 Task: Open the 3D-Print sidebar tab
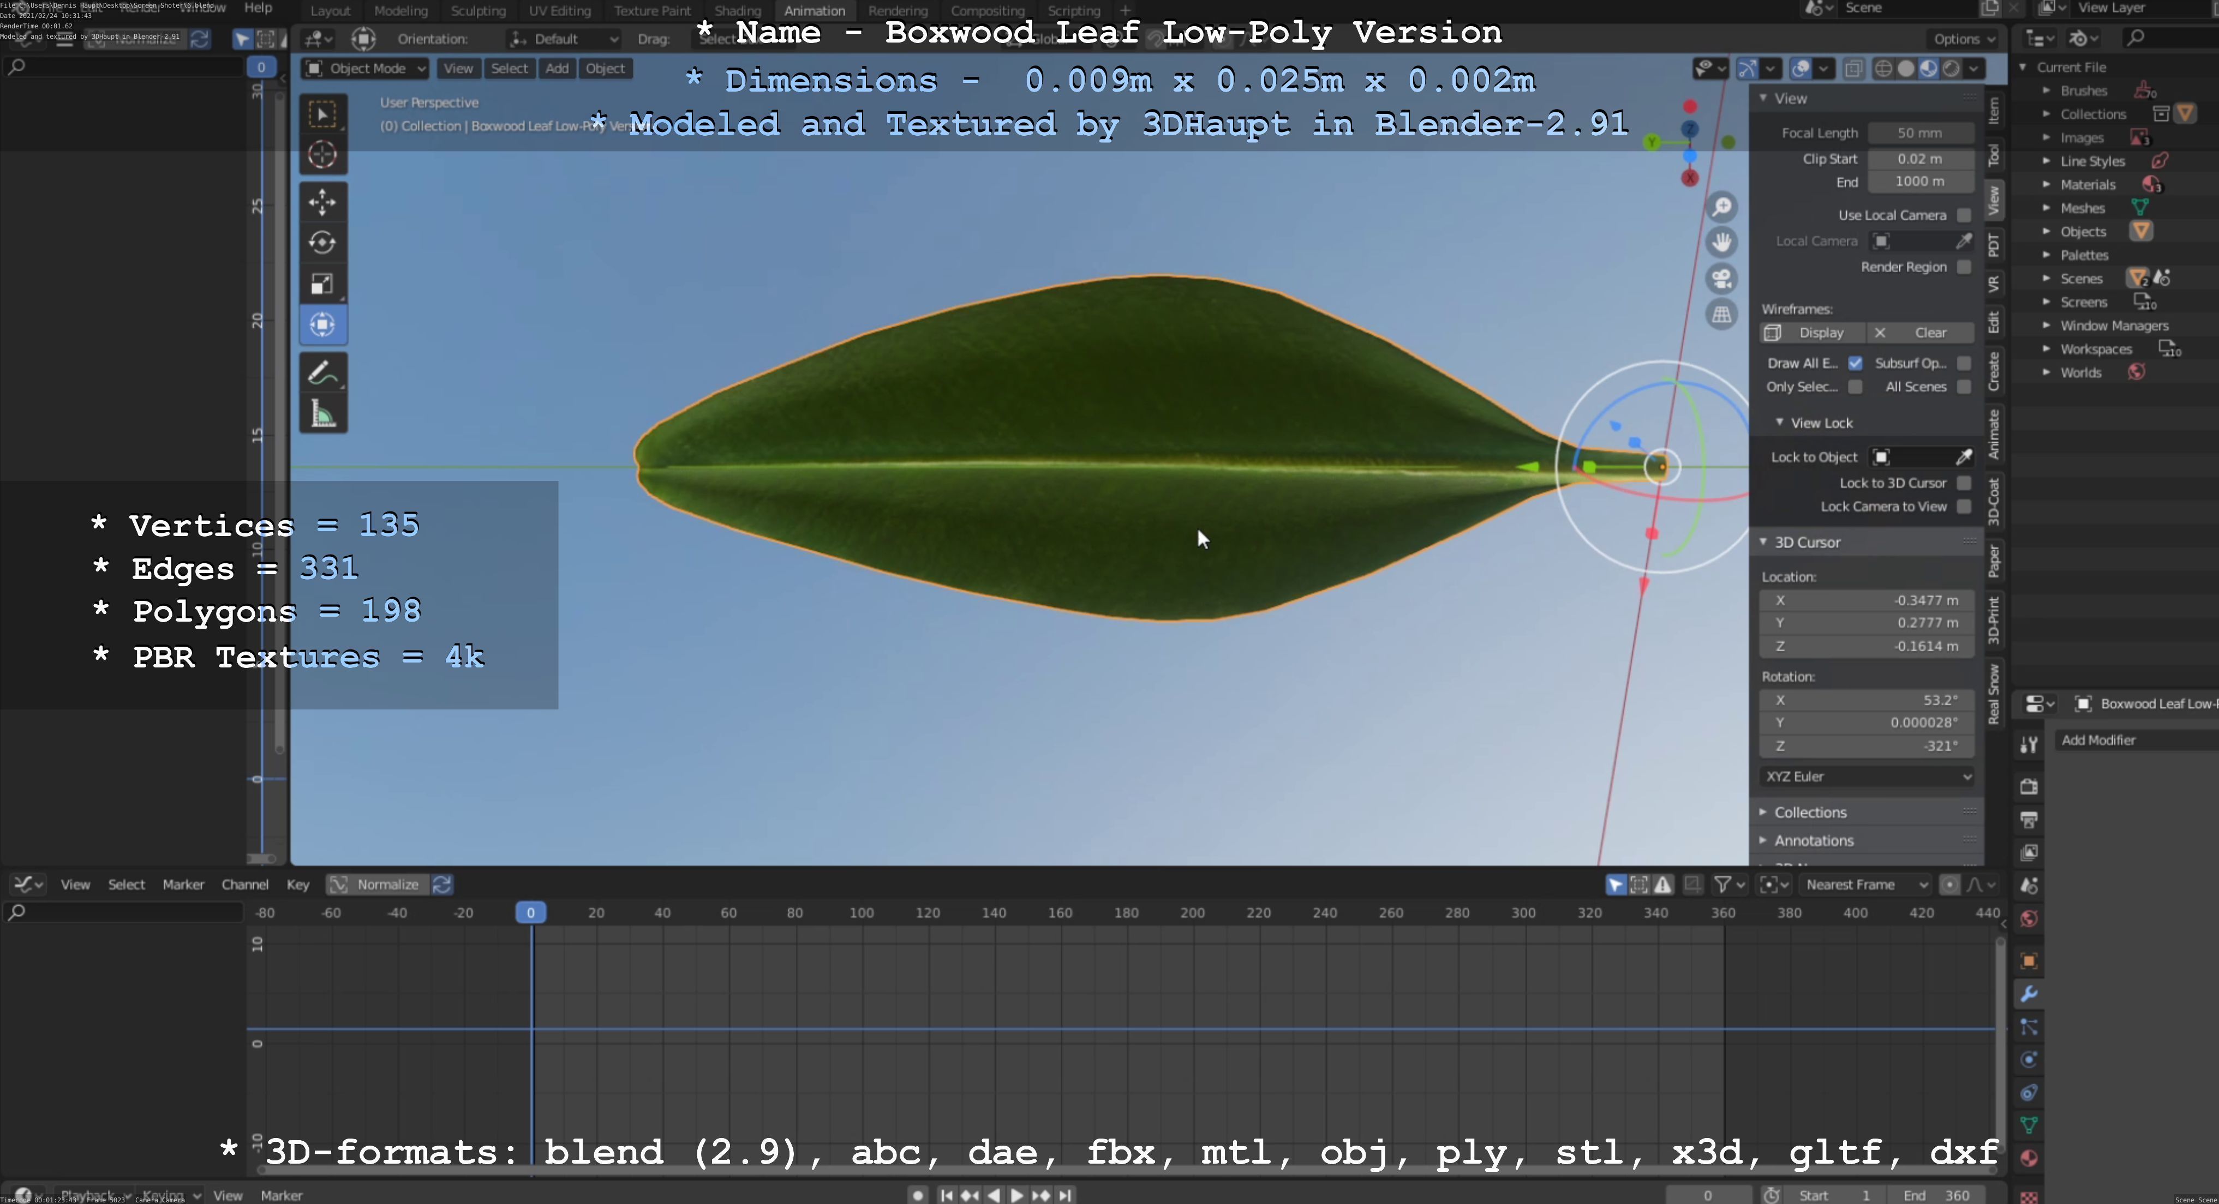coord(1993,619)
